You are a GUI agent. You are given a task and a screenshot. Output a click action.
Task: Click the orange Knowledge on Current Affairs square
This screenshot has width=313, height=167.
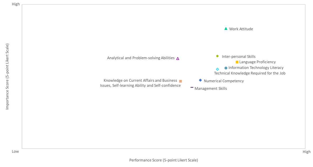pos(180,81)
